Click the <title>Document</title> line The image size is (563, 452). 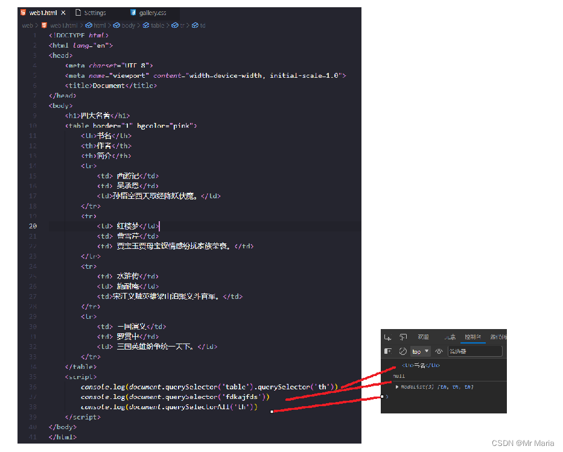coord(111,86)
